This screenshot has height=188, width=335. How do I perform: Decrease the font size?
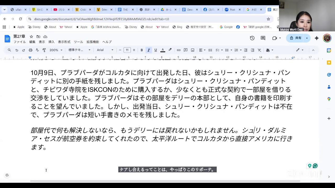(120, 50)
